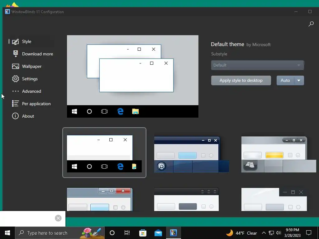Click the Wallpaper picture icon
The height and width of the screenshot is (239, 319).
(x=16, y=66)
